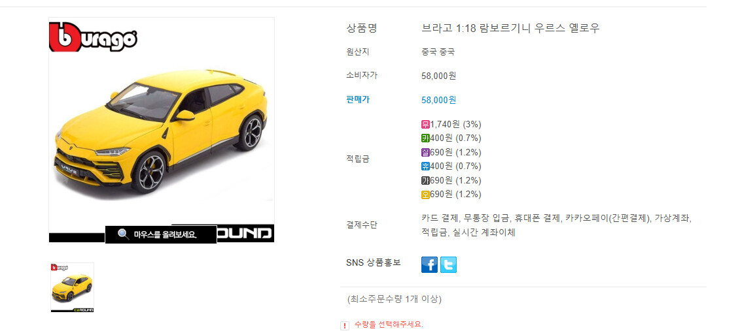Click the green 카 reward points badge
Image resolution: width=738 pixels, height=331 pixels.
click(425, 138)
